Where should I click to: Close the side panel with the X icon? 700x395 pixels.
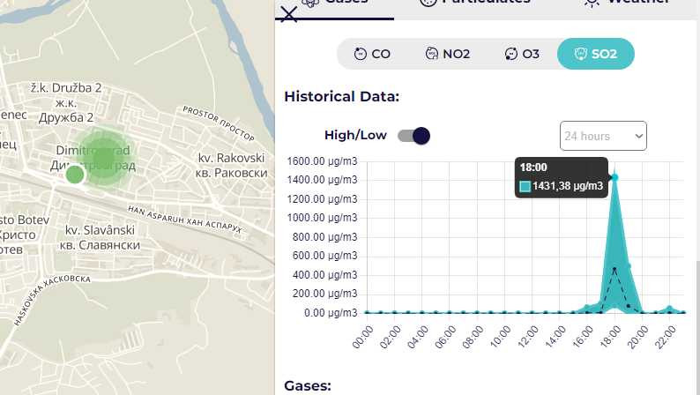pyautogui.click(x=288, y=12)
